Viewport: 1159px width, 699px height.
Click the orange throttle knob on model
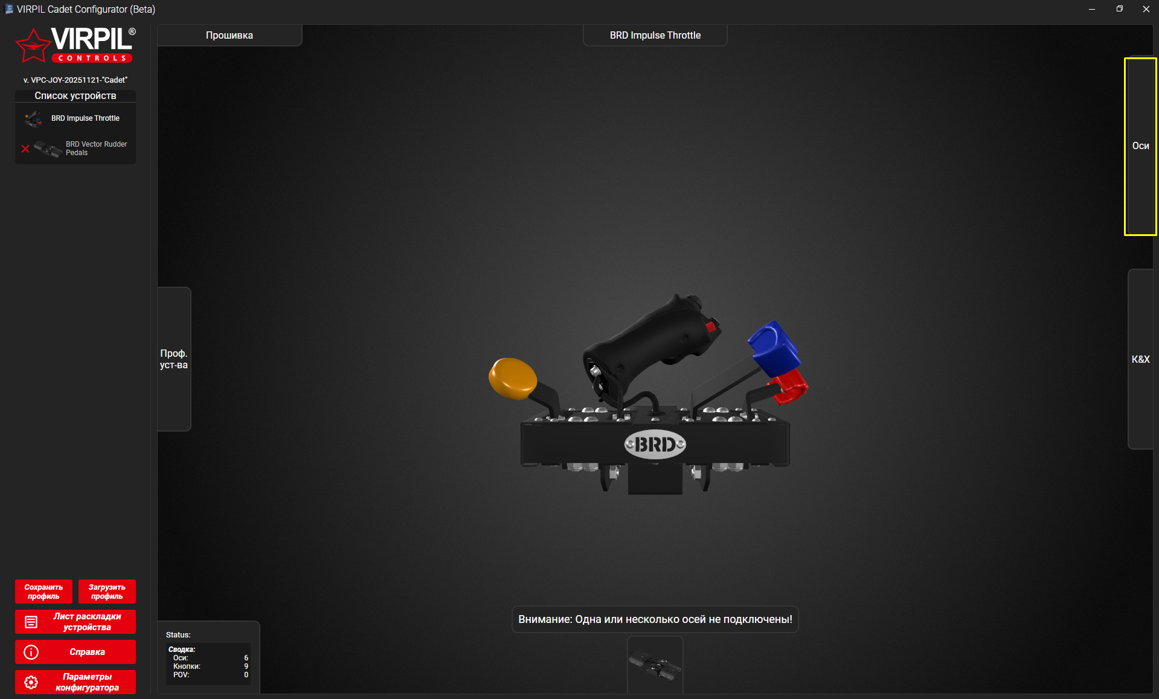point(512,378)
